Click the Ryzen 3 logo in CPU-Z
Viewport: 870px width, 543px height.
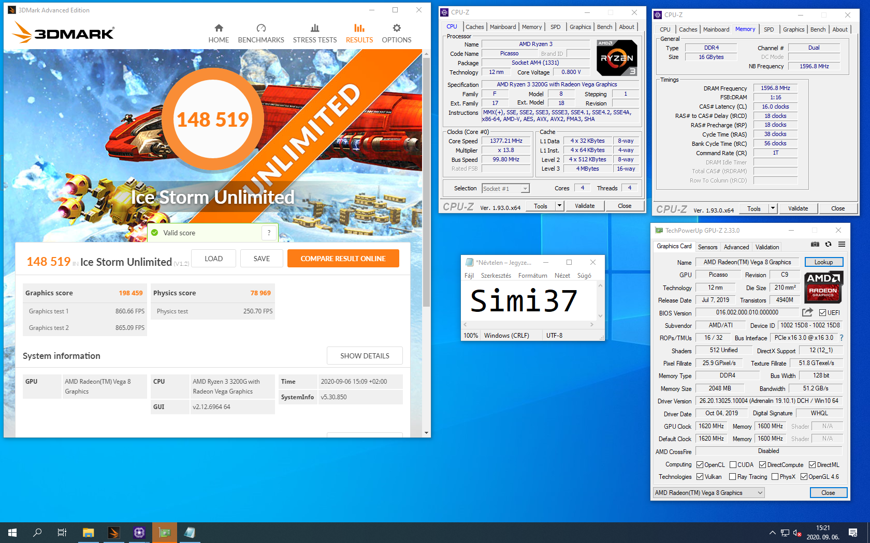(617, 58)
